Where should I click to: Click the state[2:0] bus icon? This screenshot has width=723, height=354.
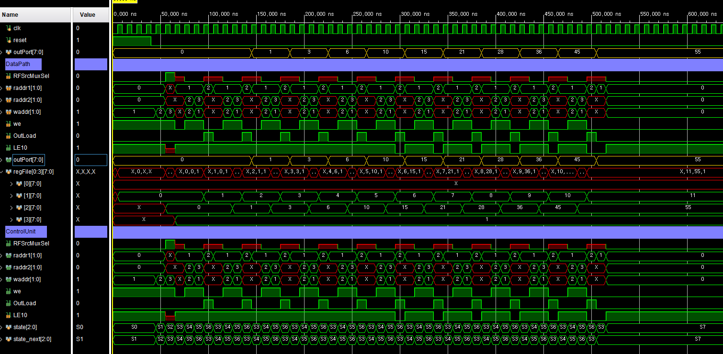pyautogui.click(x=9, y=327)
